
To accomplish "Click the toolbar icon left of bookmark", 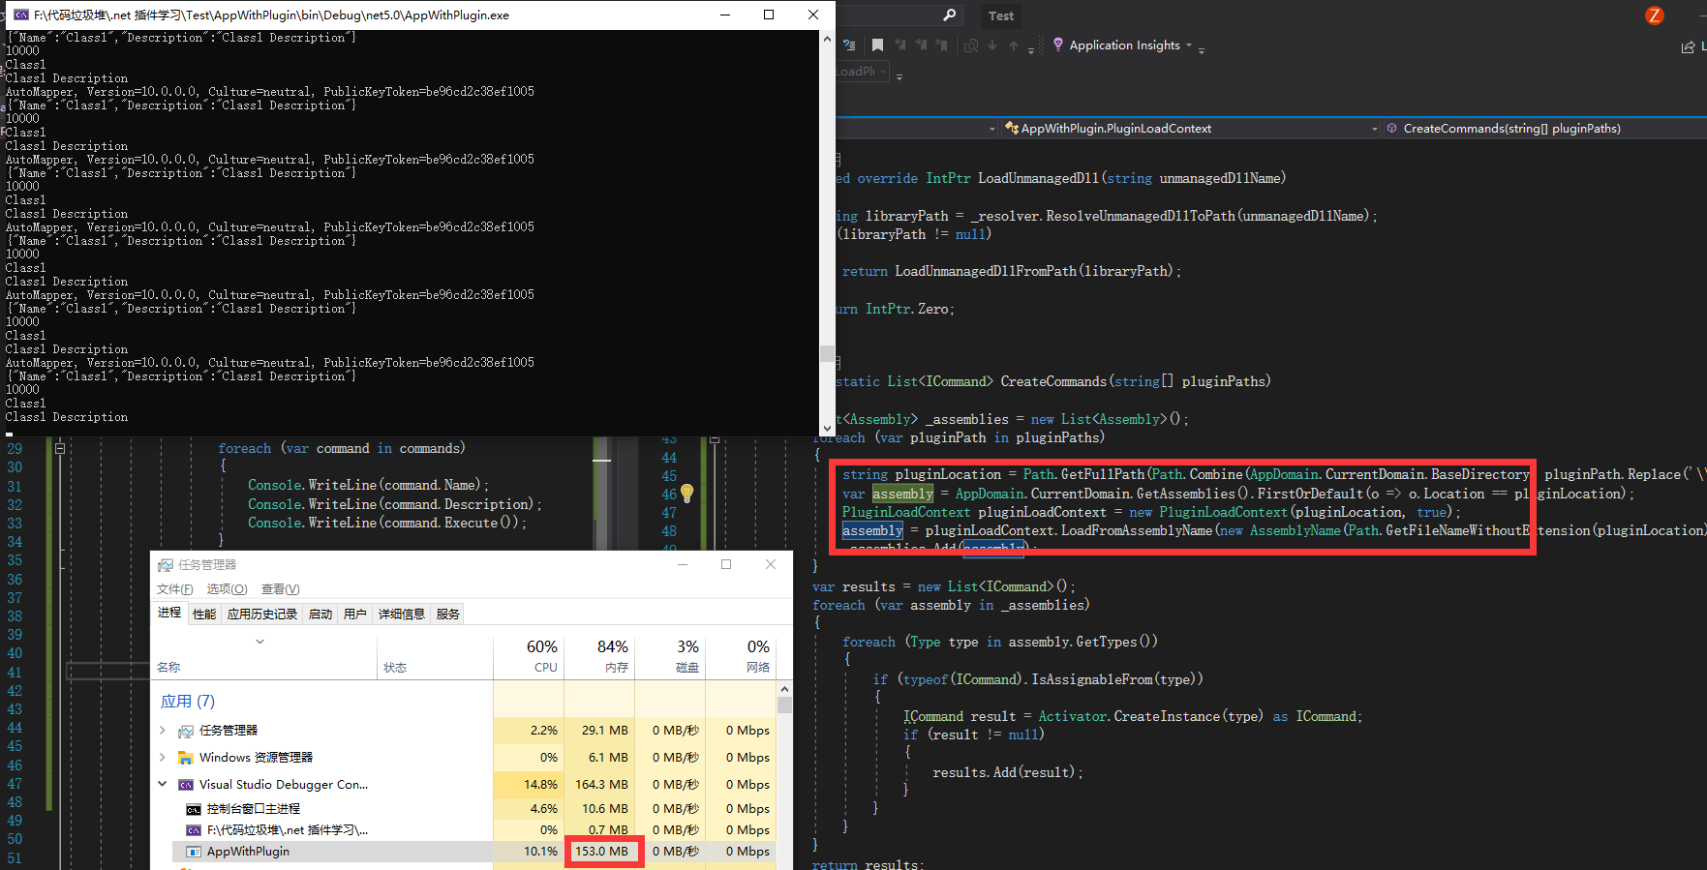I will pyautogui.click(x=849, y=45).
